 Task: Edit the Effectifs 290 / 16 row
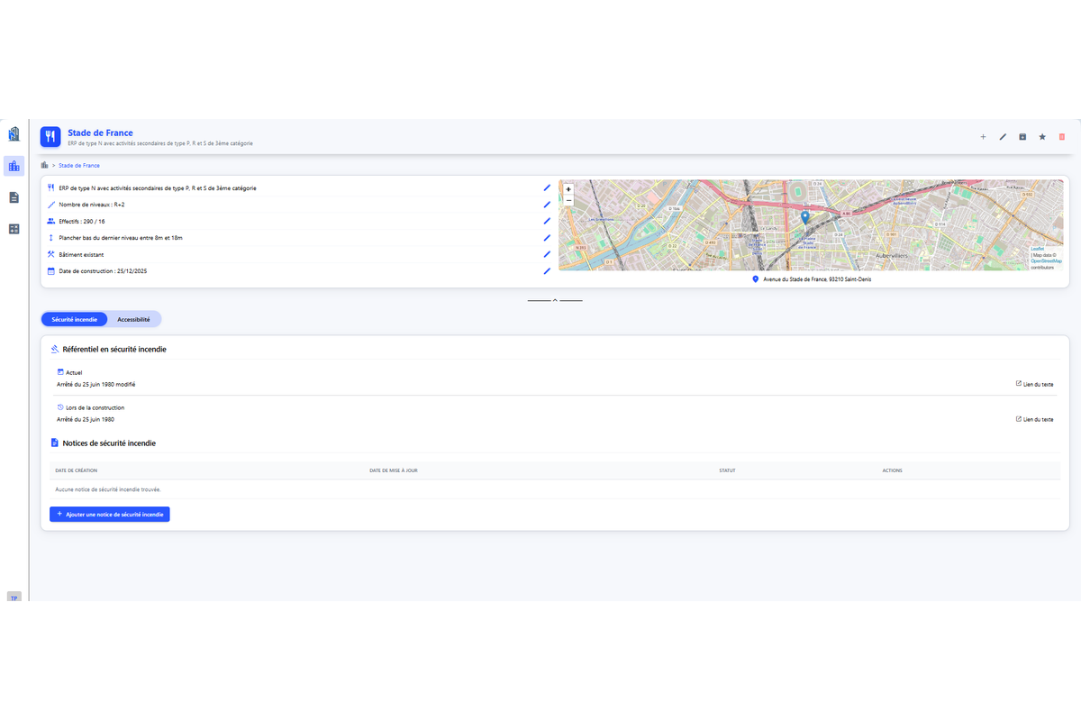[546, 221]
